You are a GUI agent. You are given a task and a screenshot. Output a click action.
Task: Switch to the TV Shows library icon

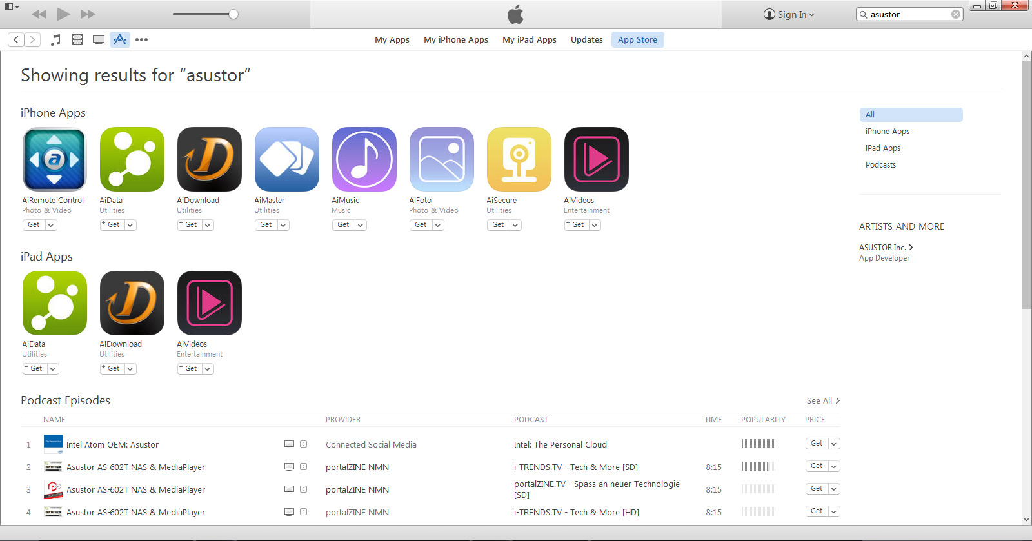tap(99, 40)
